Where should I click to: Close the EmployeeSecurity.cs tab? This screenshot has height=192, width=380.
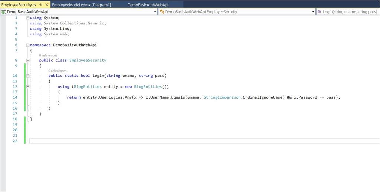point(47,5)
